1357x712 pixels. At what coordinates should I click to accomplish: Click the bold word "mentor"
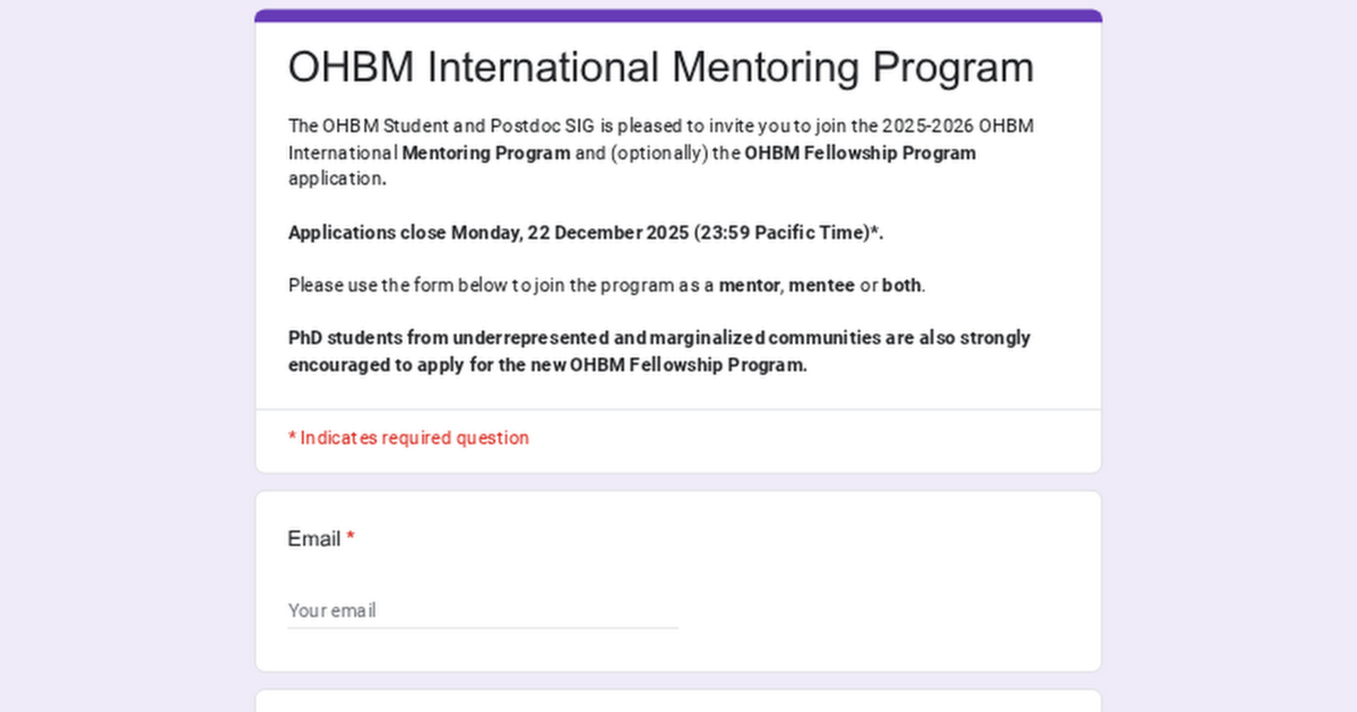click(748, 285)
